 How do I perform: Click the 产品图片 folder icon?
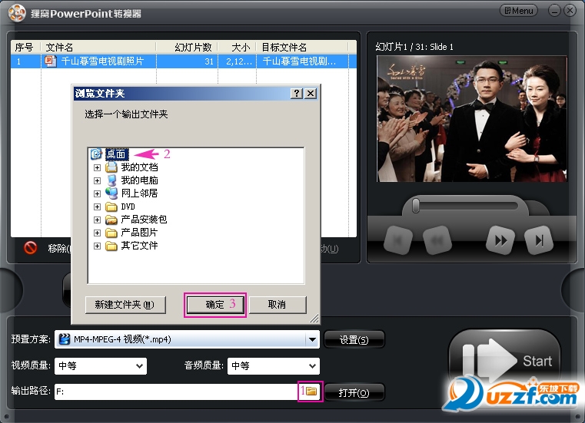pyautogui.click(x=111, y=233)
